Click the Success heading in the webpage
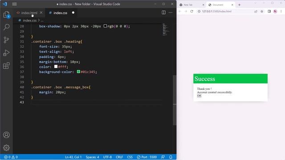285x160 pixels. (205, 79)
